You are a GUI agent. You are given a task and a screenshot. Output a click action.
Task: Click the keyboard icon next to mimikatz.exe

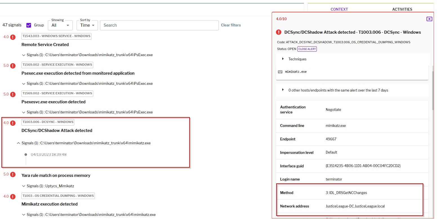(280, 72)
